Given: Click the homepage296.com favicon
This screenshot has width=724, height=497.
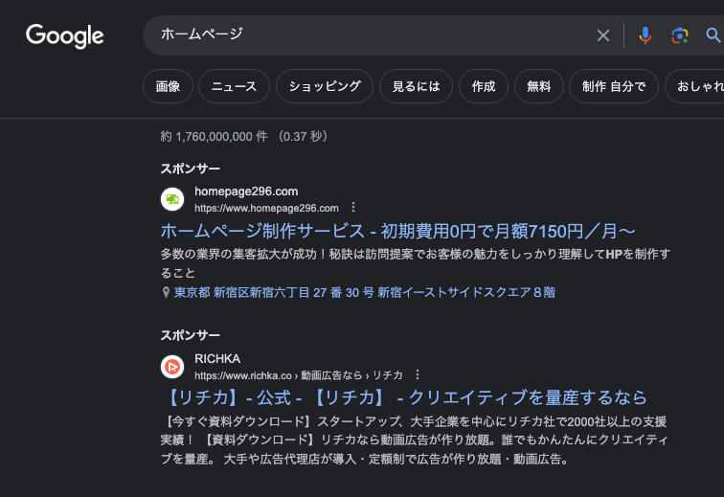Looking at the screenshot, I should click(172, 199).
